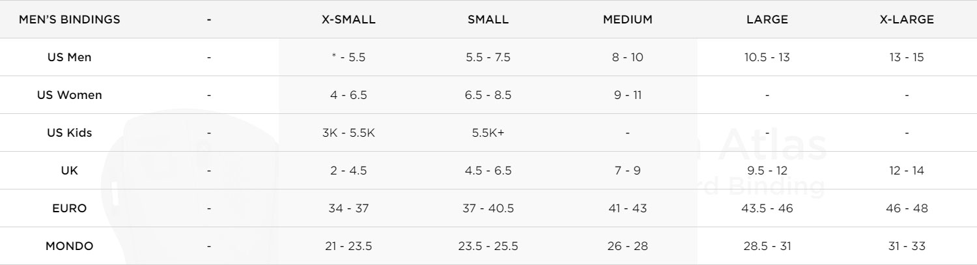Image resolution: width=977 pixels, height=265 pixels.
Task: Click the EURO Large value 43.5 - 46
Action: click(x=767, y=208)
